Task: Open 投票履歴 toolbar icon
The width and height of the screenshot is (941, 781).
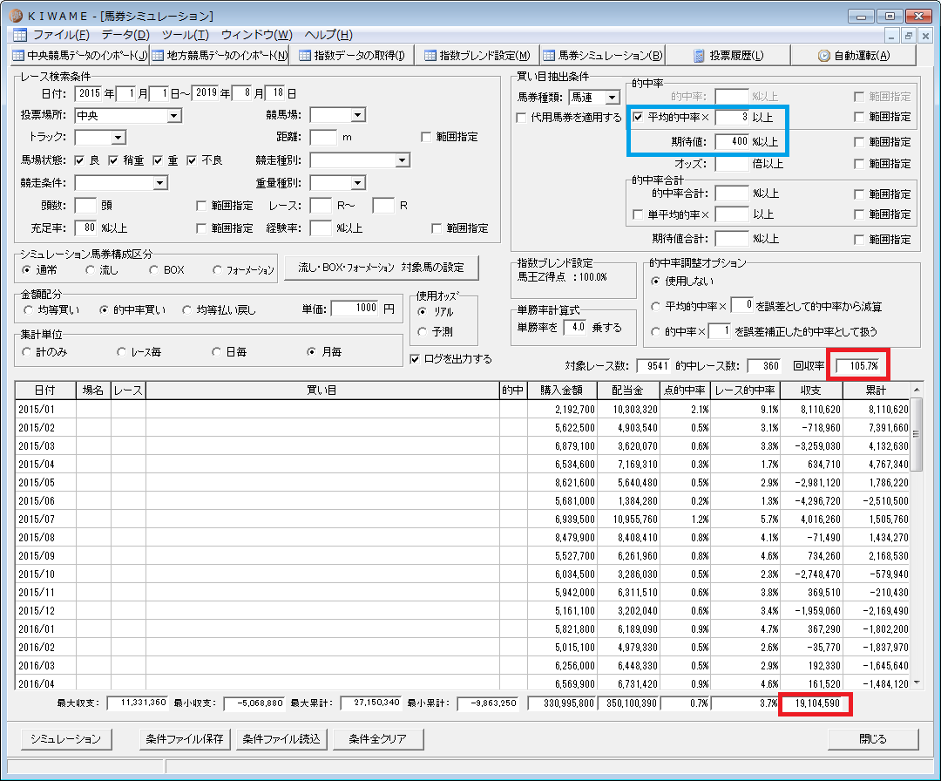Action: (699, 56)
